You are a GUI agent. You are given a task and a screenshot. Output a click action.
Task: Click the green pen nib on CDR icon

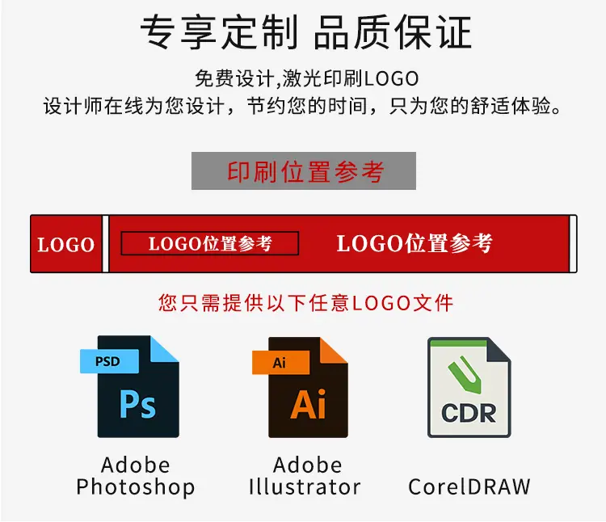click(464, 374)
